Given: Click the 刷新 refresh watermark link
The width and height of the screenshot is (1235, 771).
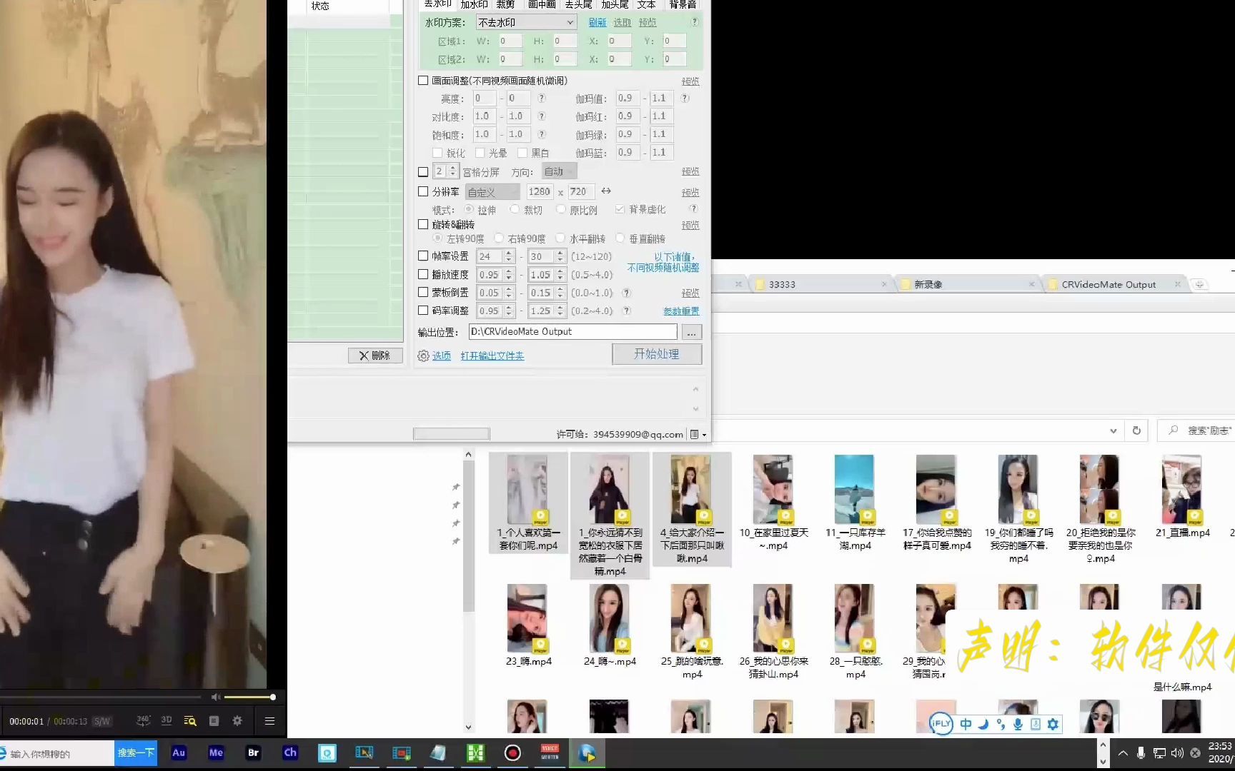Looking at the screenshot, I should click(597, 23).
